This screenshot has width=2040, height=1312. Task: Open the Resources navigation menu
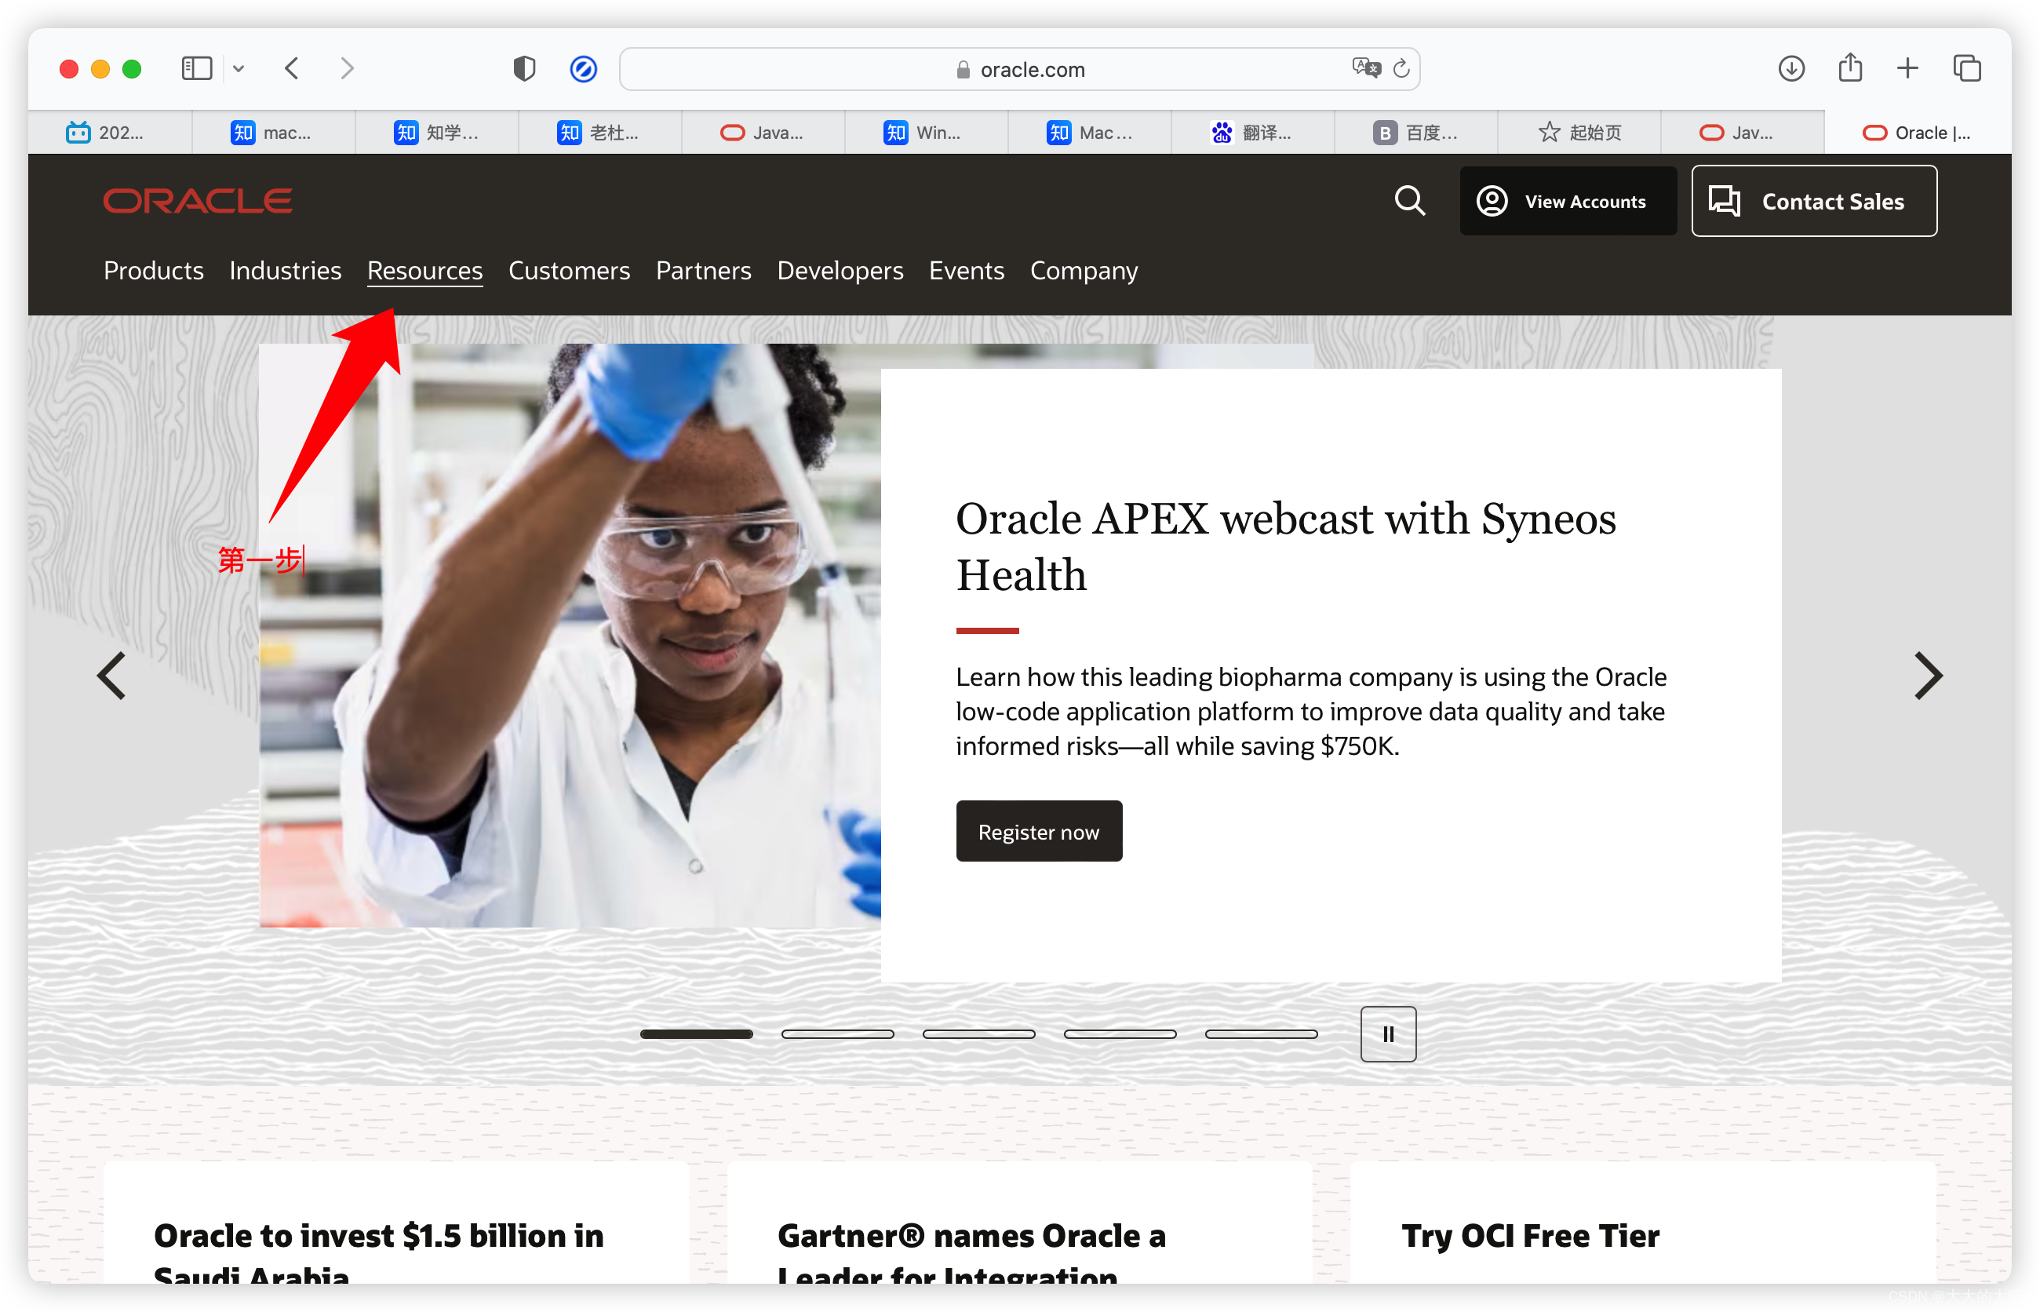(425, 271)
